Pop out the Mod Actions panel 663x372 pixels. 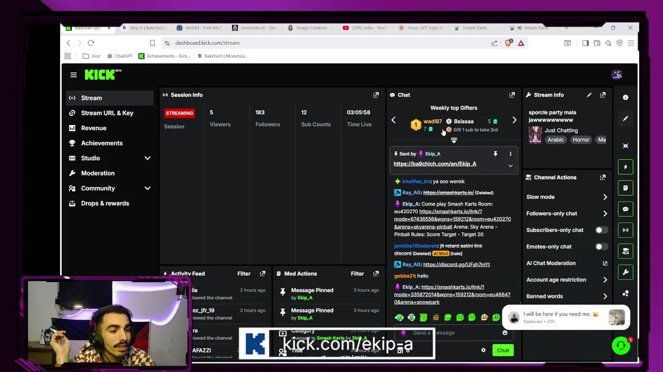pos(376,274)
